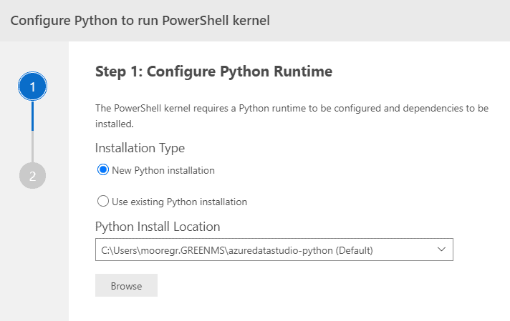
Task: Select the step 1 circle in wizard
Action: pyautogui.click(x=32, y=87)
